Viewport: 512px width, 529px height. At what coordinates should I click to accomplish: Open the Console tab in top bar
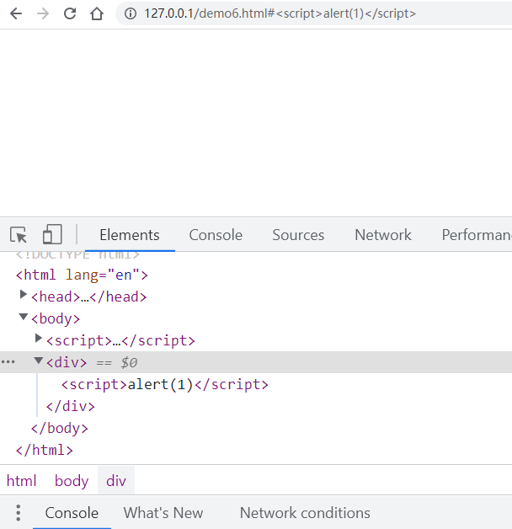click(x=216, y=235)
